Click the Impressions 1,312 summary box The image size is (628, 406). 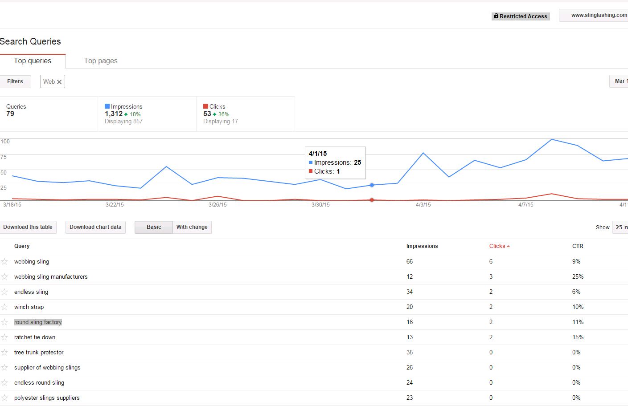[147, 114]
